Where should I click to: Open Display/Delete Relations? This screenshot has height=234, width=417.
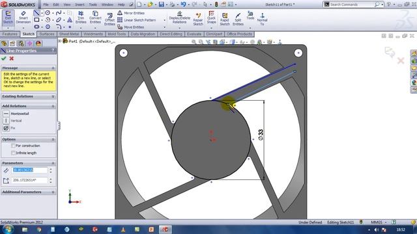(x=180, y=18)
